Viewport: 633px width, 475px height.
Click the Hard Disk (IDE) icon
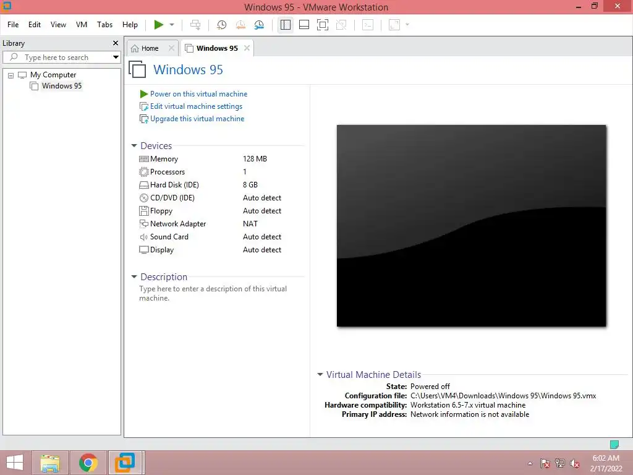[143, 185]
